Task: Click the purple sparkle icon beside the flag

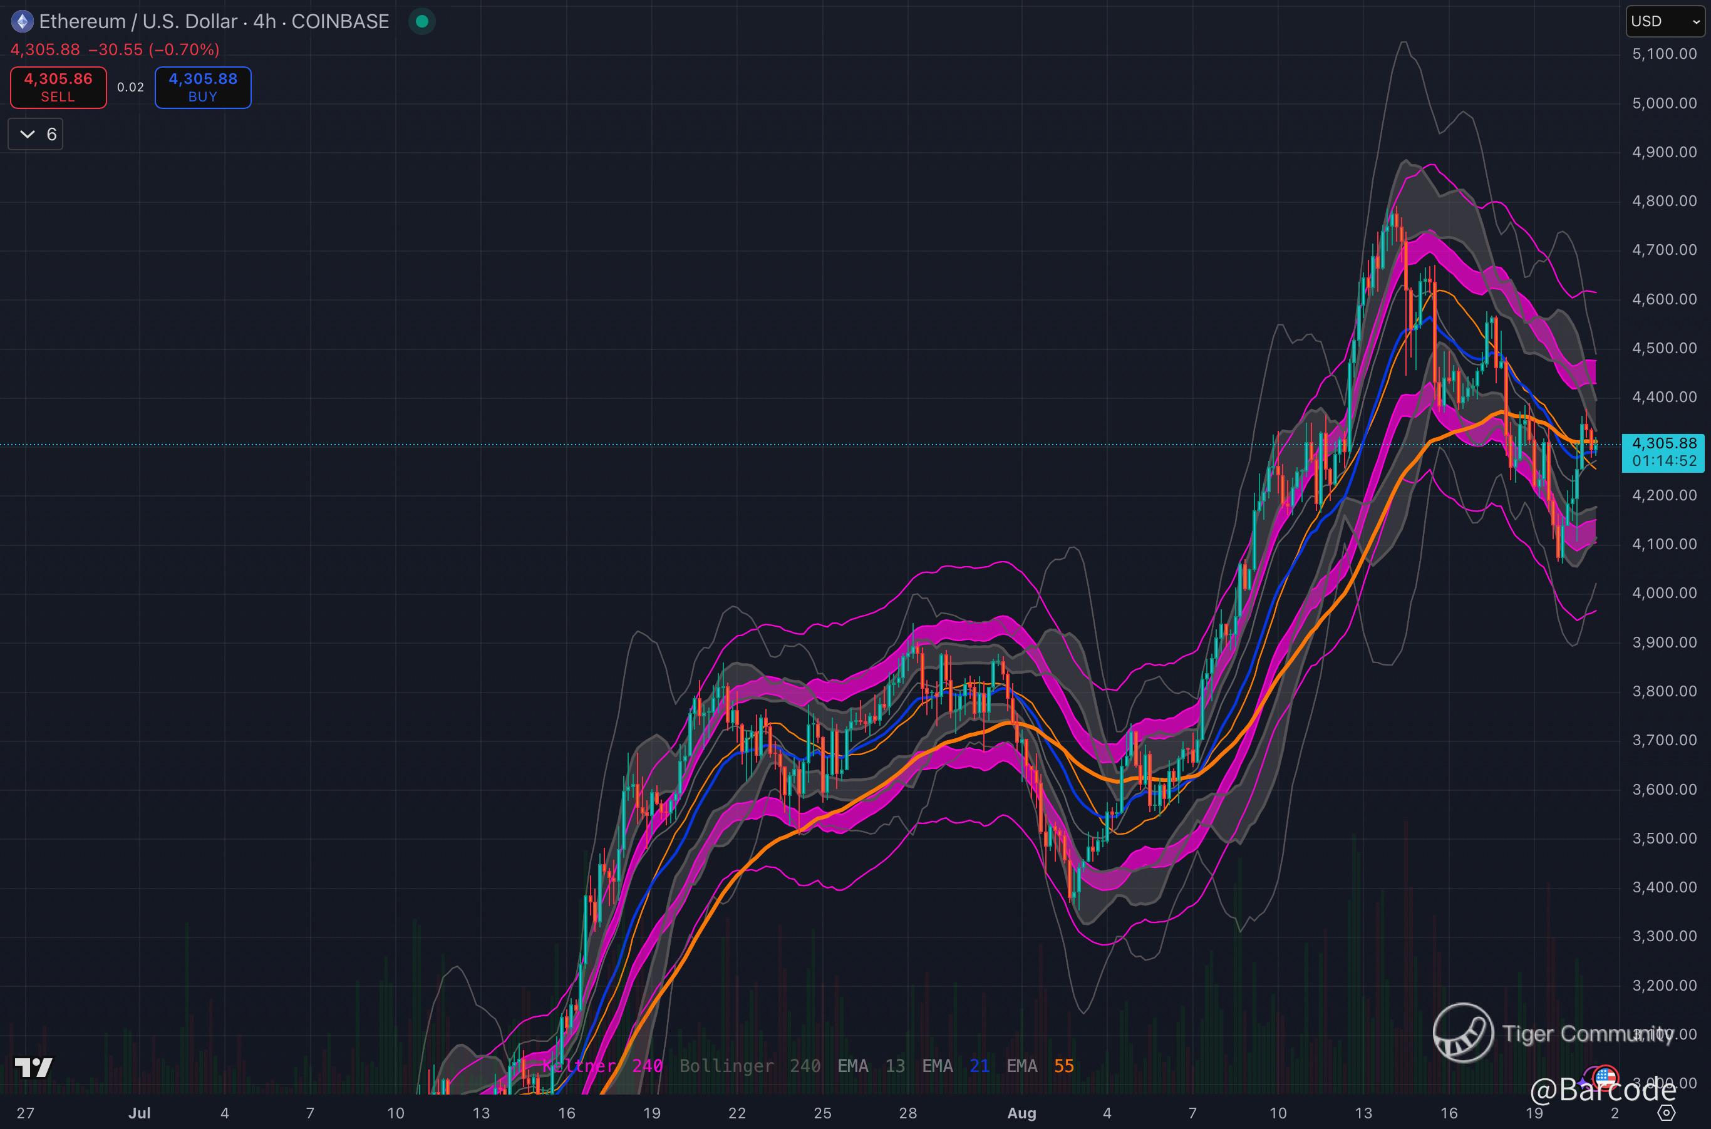Action: click(1583, 1083)
